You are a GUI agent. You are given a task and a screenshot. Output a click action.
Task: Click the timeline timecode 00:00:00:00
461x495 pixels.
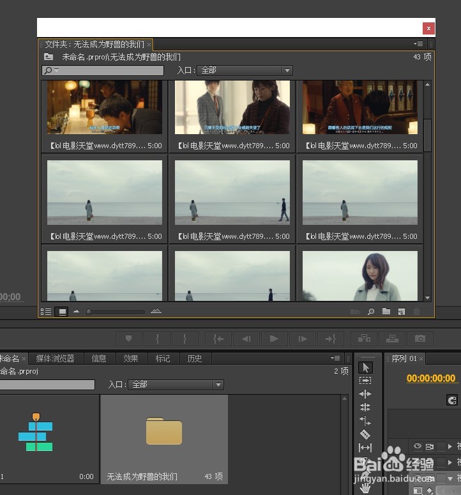431,378
